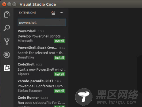Screen dimensions: 142x107
Task: Click the DougFinke publisher name
Action: tap(26, 57)
